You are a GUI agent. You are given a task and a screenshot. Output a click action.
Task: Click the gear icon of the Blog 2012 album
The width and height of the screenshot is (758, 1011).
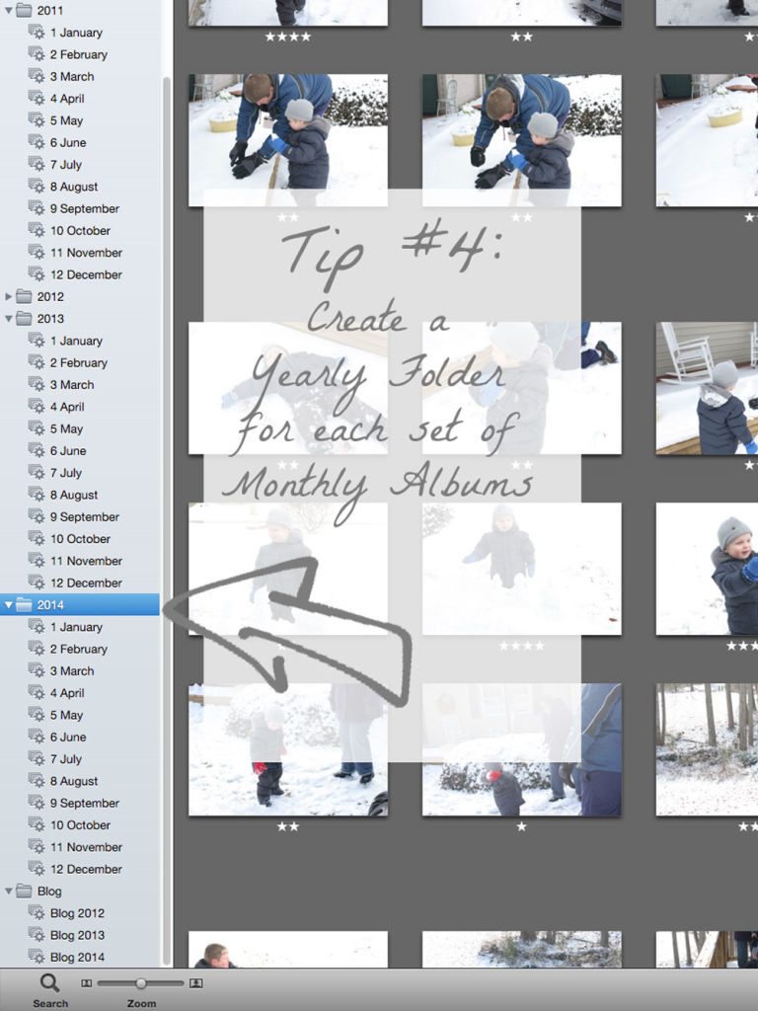(x=37, y=913)
